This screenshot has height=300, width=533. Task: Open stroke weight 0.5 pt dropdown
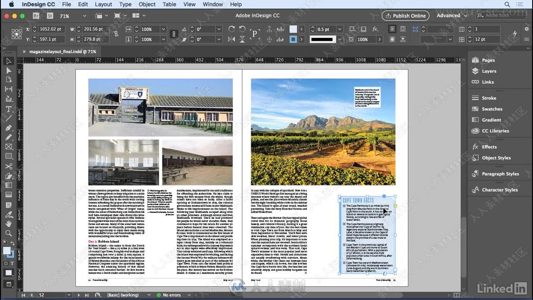340,29
